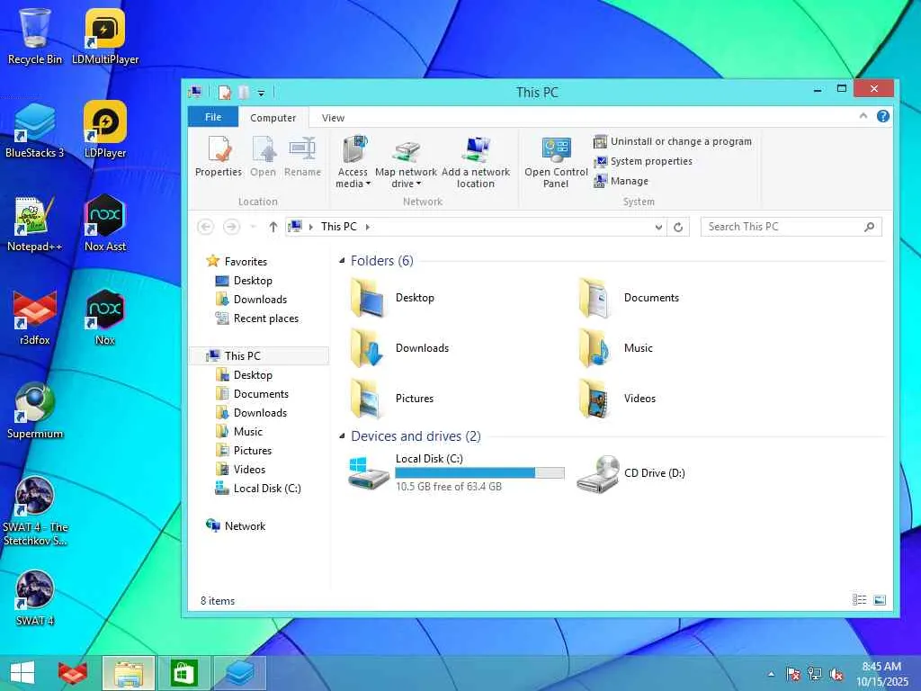Click the Properties ribbon icon

(x=219, y=156)
